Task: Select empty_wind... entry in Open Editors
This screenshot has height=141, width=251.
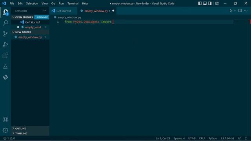Action: click(x=30, y=27)
